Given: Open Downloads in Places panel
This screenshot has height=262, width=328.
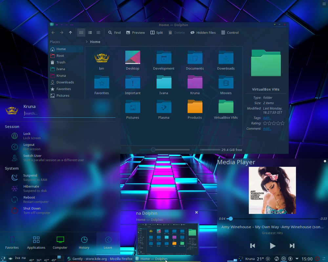Looking at the screenshot, I should (66, 82).
